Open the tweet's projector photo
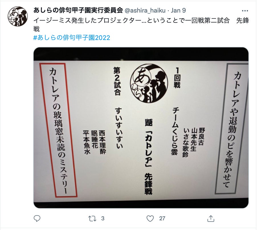The image size is (257, 230). tap(141, 128)
